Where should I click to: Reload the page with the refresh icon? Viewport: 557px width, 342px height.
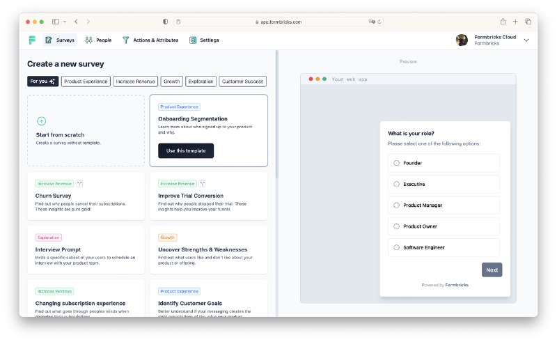[379, 22]
